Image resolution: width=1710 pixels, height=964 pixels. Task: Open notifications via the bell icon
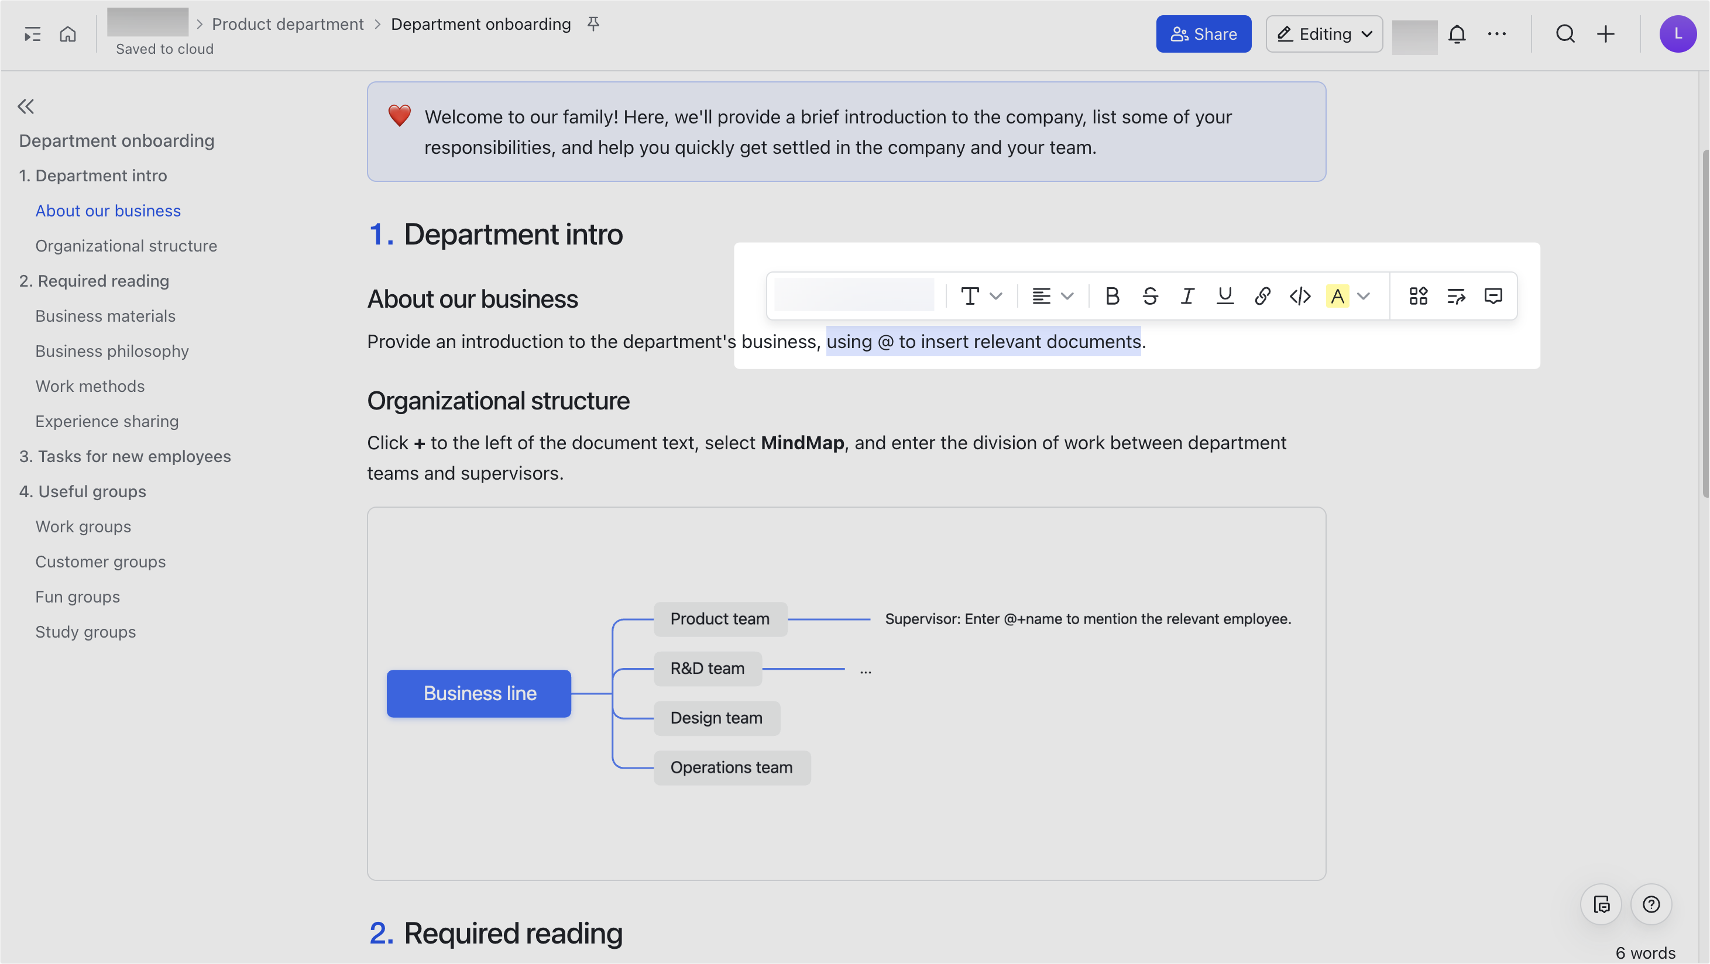1457,34
